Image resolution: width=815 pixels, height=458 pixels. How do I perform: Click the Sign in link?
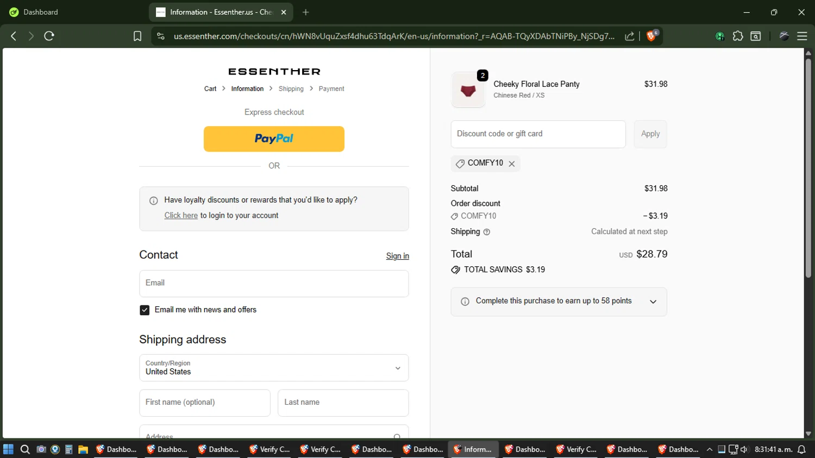point(398,256)
